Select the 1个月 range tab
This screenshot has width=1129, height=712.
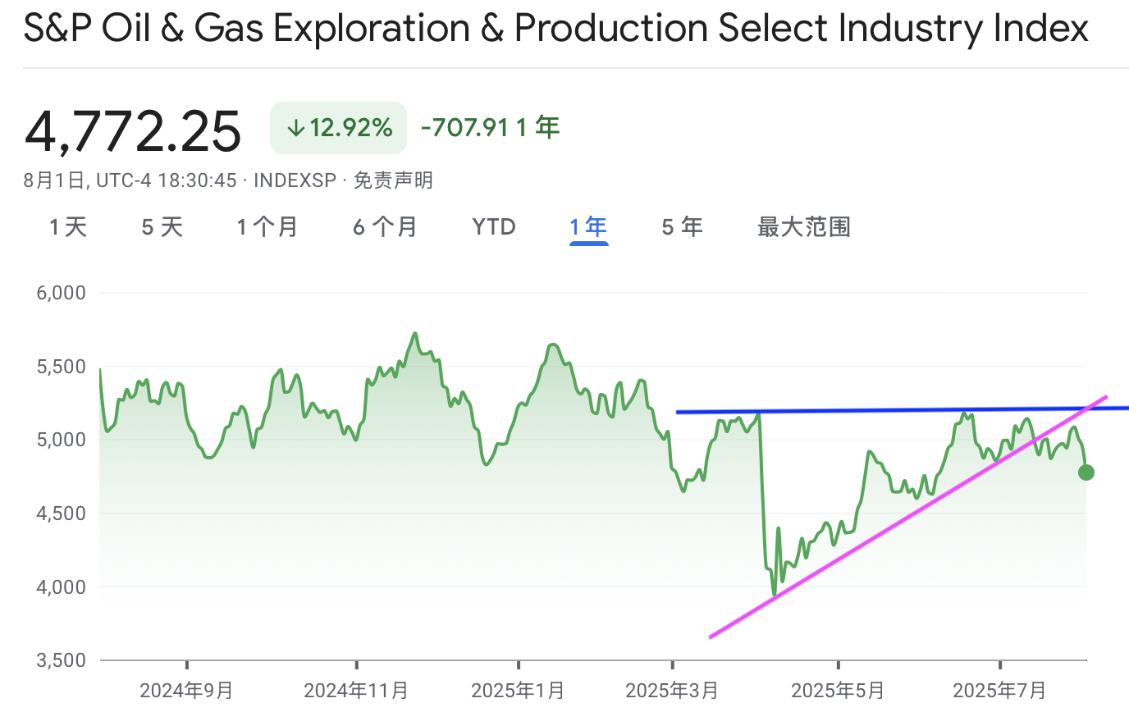[x=267, y=227]
